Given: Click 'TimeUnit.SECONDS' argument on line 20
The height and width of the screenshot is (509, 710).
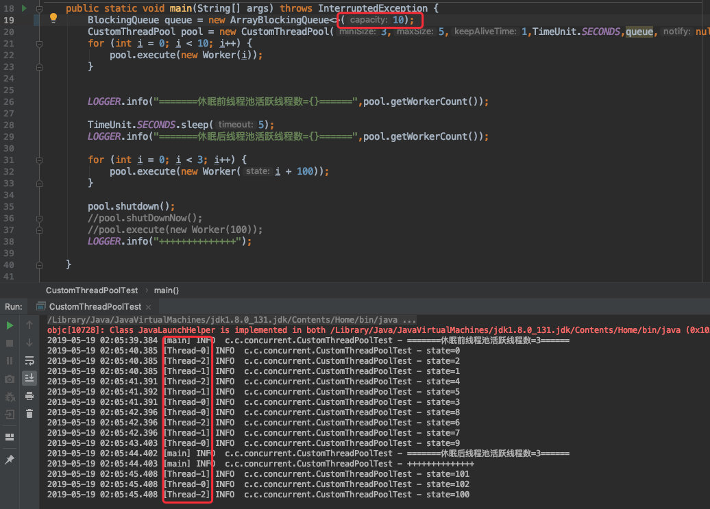Looking at the screenshot, I should (576, 32).
